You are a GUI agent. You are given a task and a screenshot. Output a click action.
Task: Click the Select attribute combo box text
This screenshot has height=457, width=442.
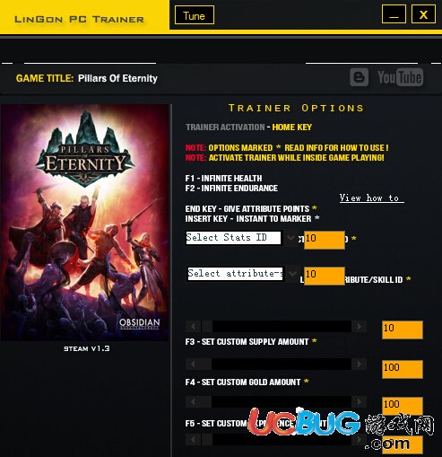point(235,274)
